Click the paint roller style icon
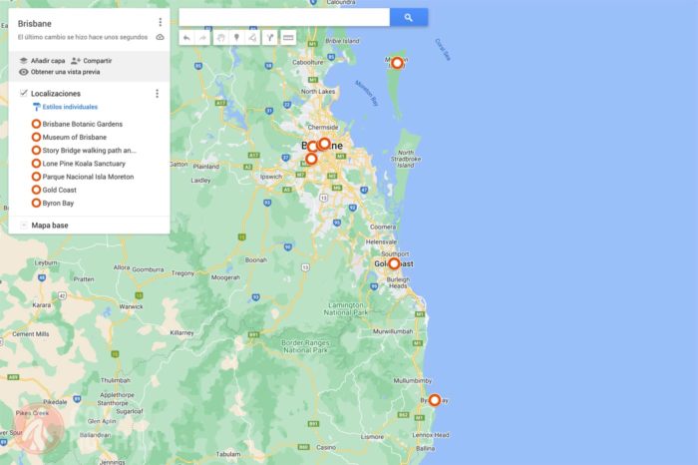The width and height of the screenshot is (698, 465). click(37, 107)
